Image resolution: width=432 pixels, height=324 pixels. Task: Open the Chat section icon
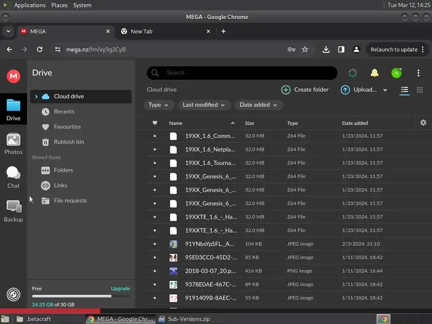tap(13, 173)
